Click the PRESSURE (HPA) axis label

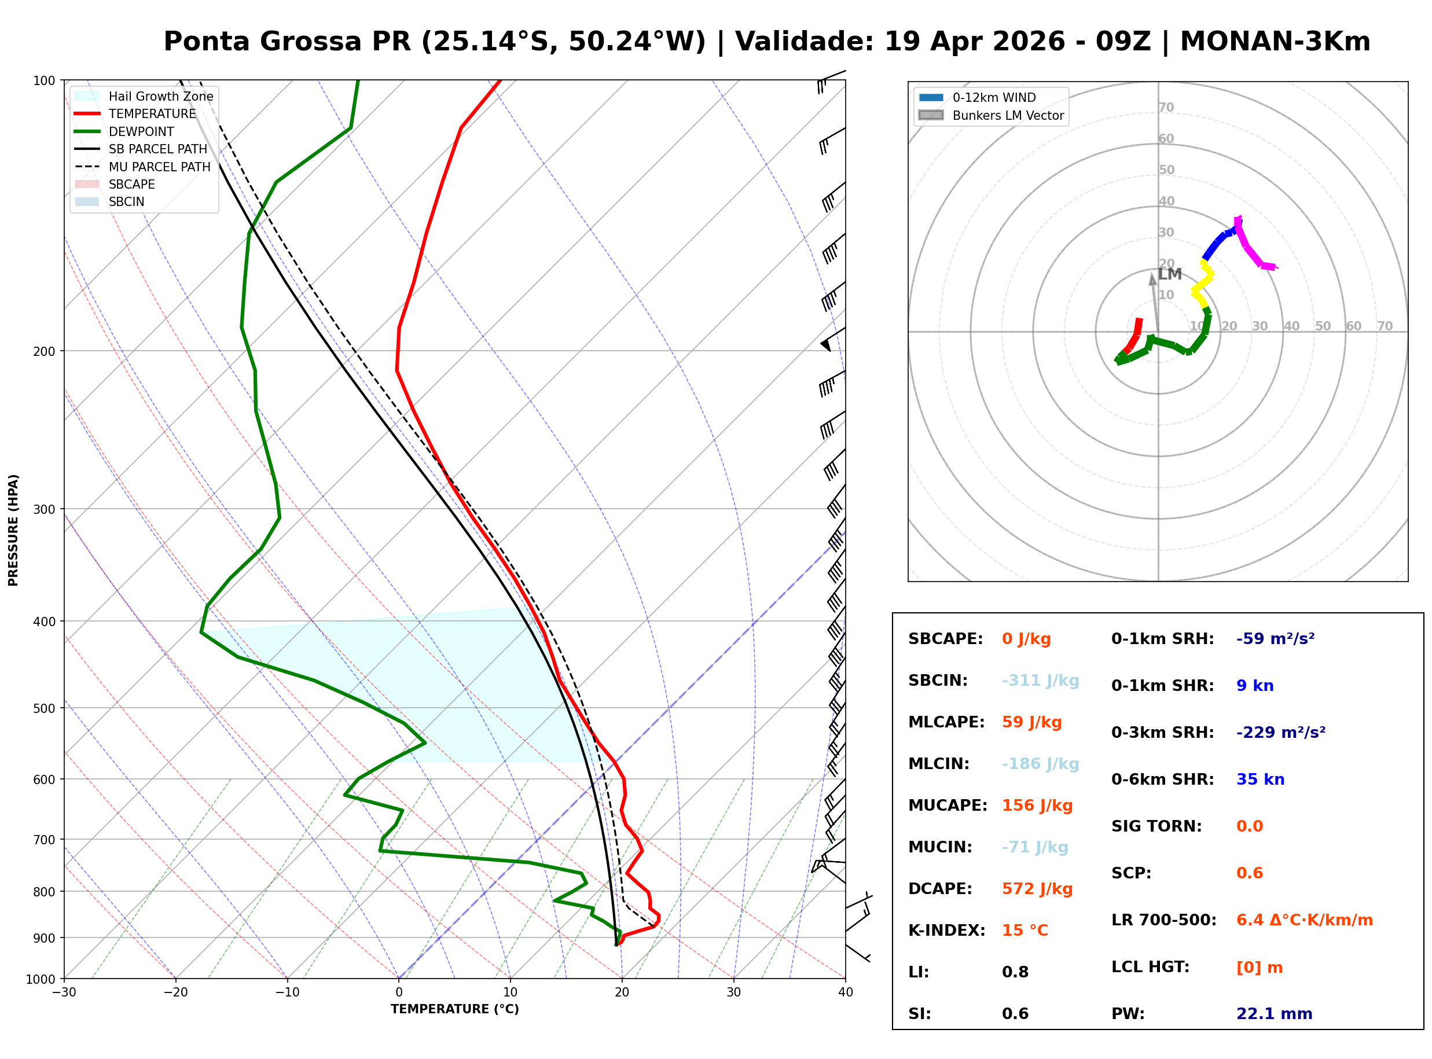tap(13, 530)
